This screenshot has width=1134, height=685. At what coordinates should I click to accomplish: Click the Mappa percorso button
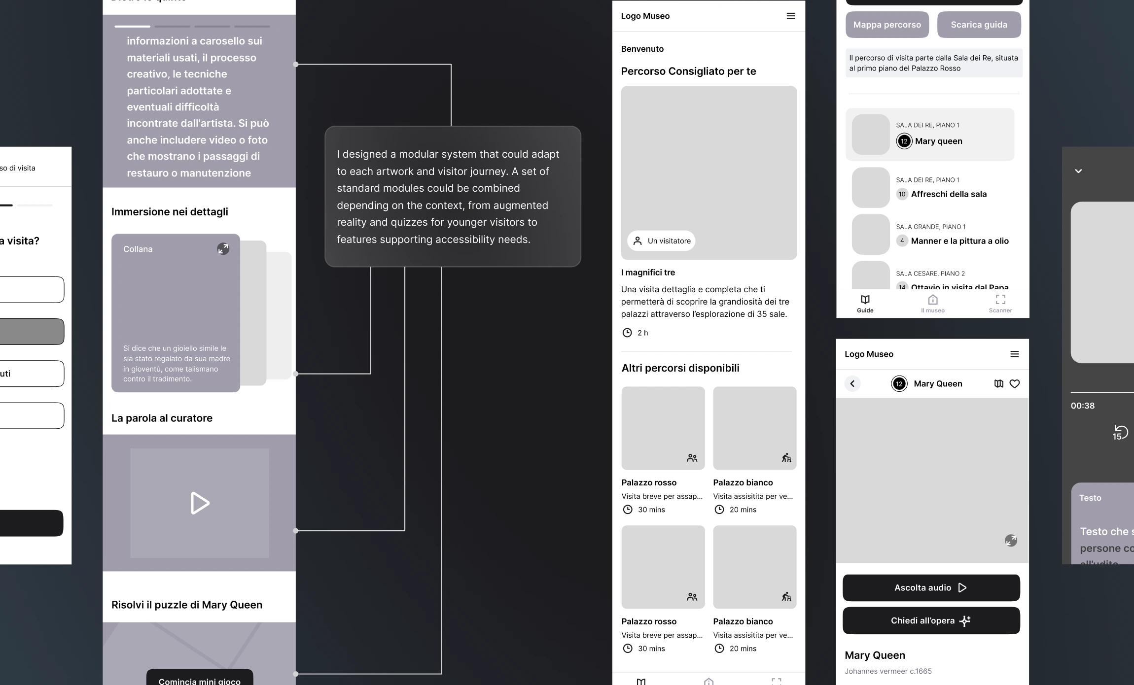click(887, 25)
